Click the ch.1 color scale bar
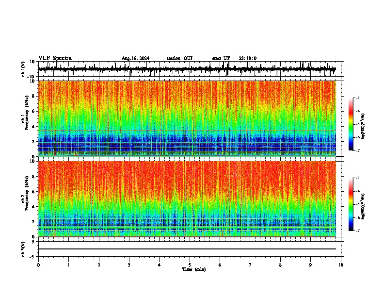Viewport: 384px width, 297px height. pyautogui.click(x=351, y=124)
